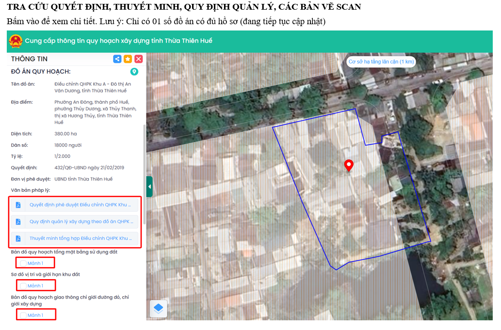The image size is (501, 330).
Task: Open Quy định quản lý xây dựng document
Action: pos(81,222)
